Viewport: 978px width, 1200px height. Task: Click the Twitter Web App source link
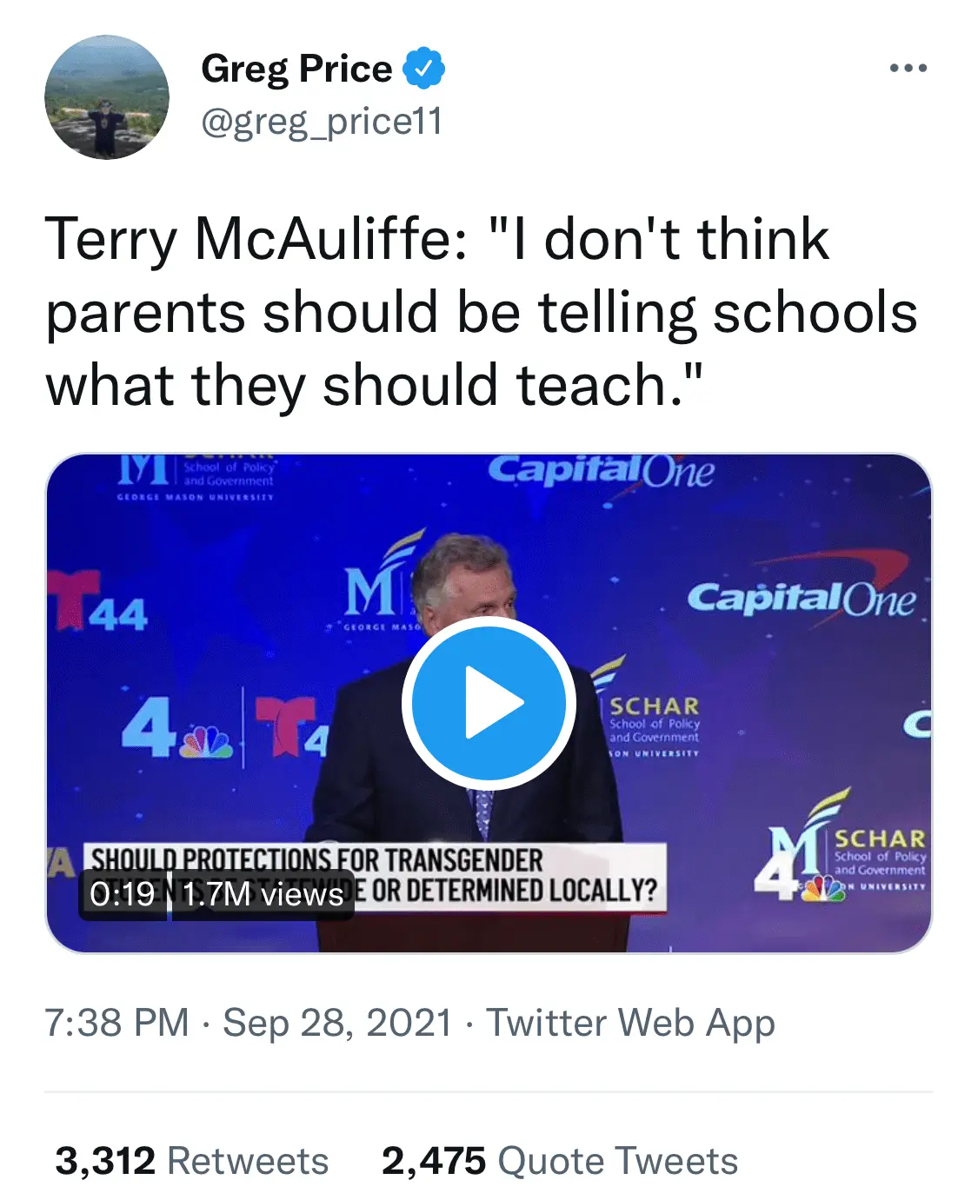click(630, 1023)
